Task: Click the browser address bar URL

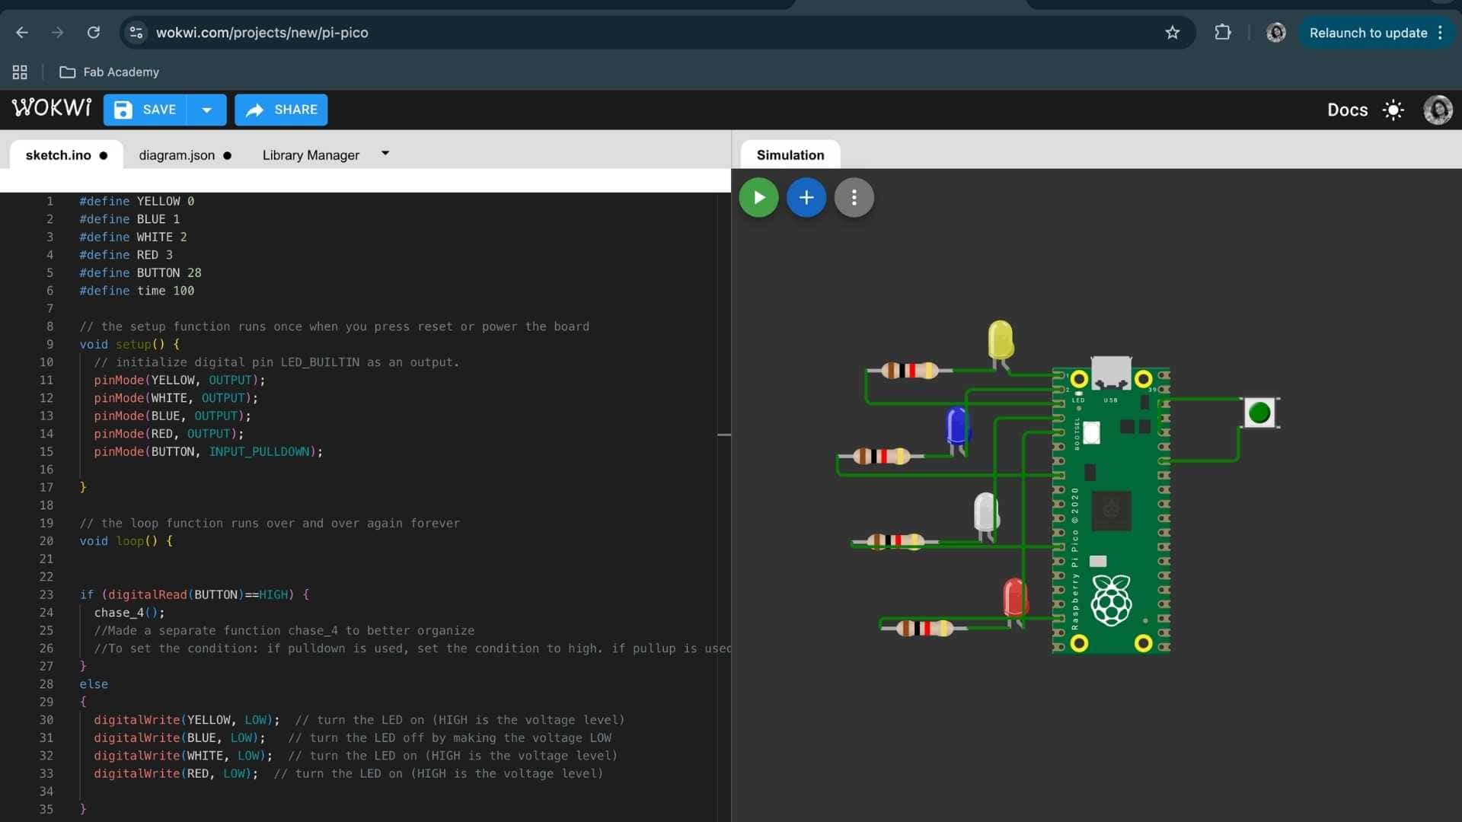Action: (262, 33)
